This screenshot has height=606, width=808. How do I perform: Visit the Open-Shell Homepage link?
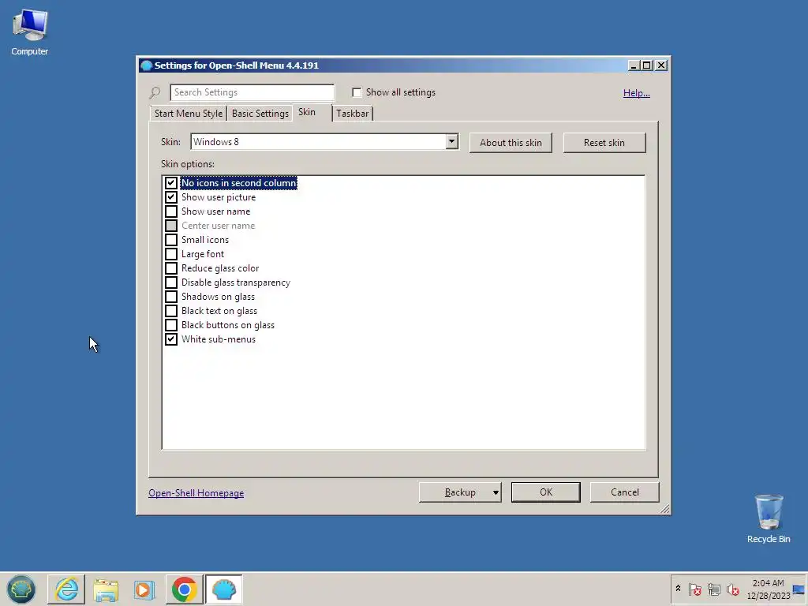196,493
